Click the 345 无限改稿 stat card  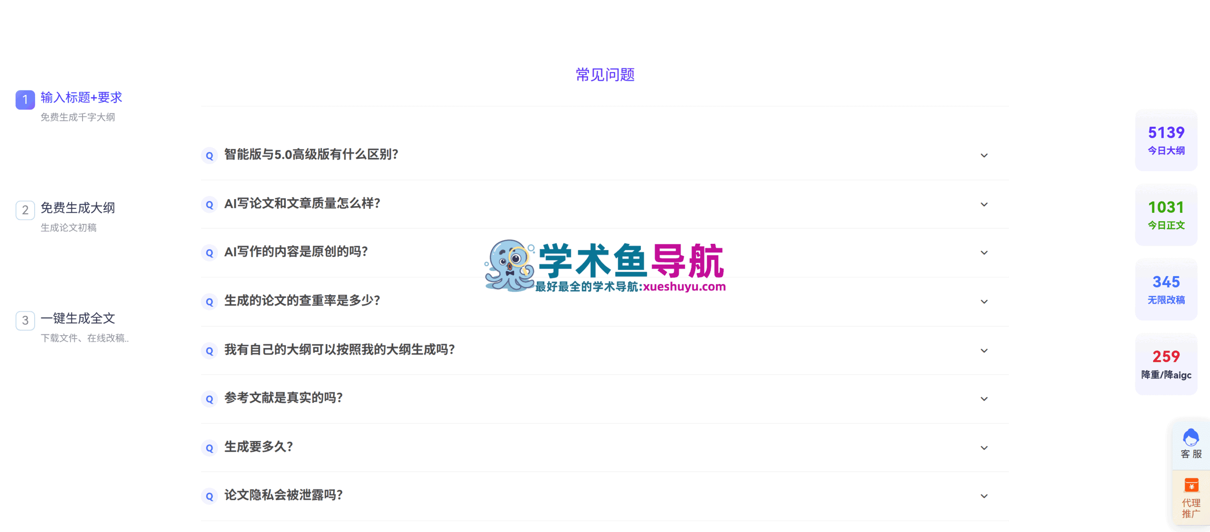click(x=1166, y=289)
